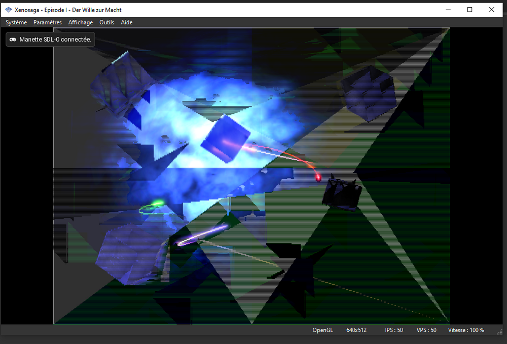This screenshot has height=344, width=507.
Task: Open the Paramètres menu
Action: pyautogui.click(x=48, y=22)
